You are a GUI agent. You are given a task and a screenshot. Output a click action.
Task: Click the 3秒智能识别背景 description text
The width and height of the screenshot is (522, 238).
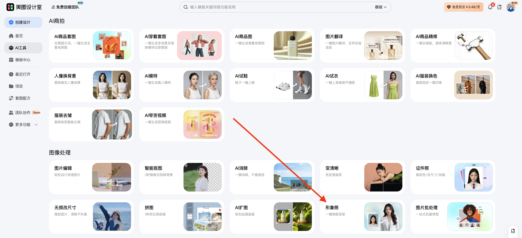tap(159, 175)
